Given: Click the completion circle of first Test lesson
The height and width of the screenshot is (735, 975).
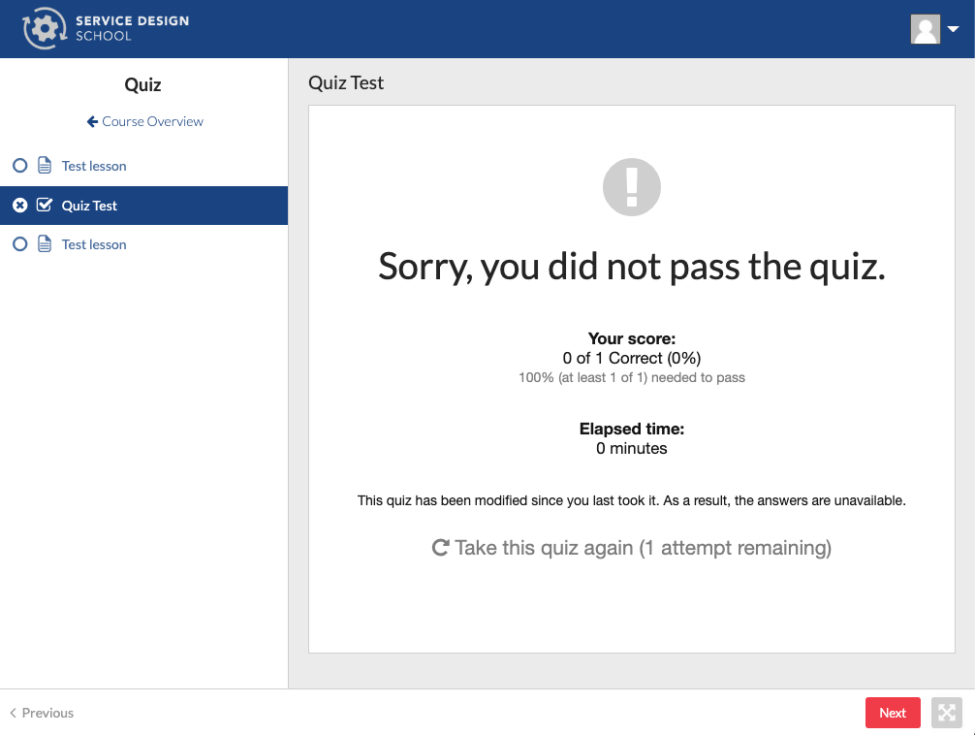Looking at the screenshot, I should [x=20, y=166].
